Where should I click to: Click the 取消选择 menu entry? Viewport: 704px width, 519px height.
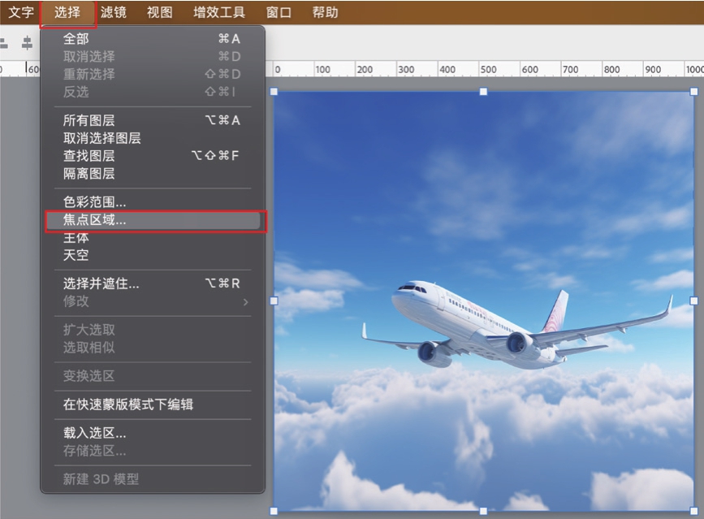click(153, 57)
